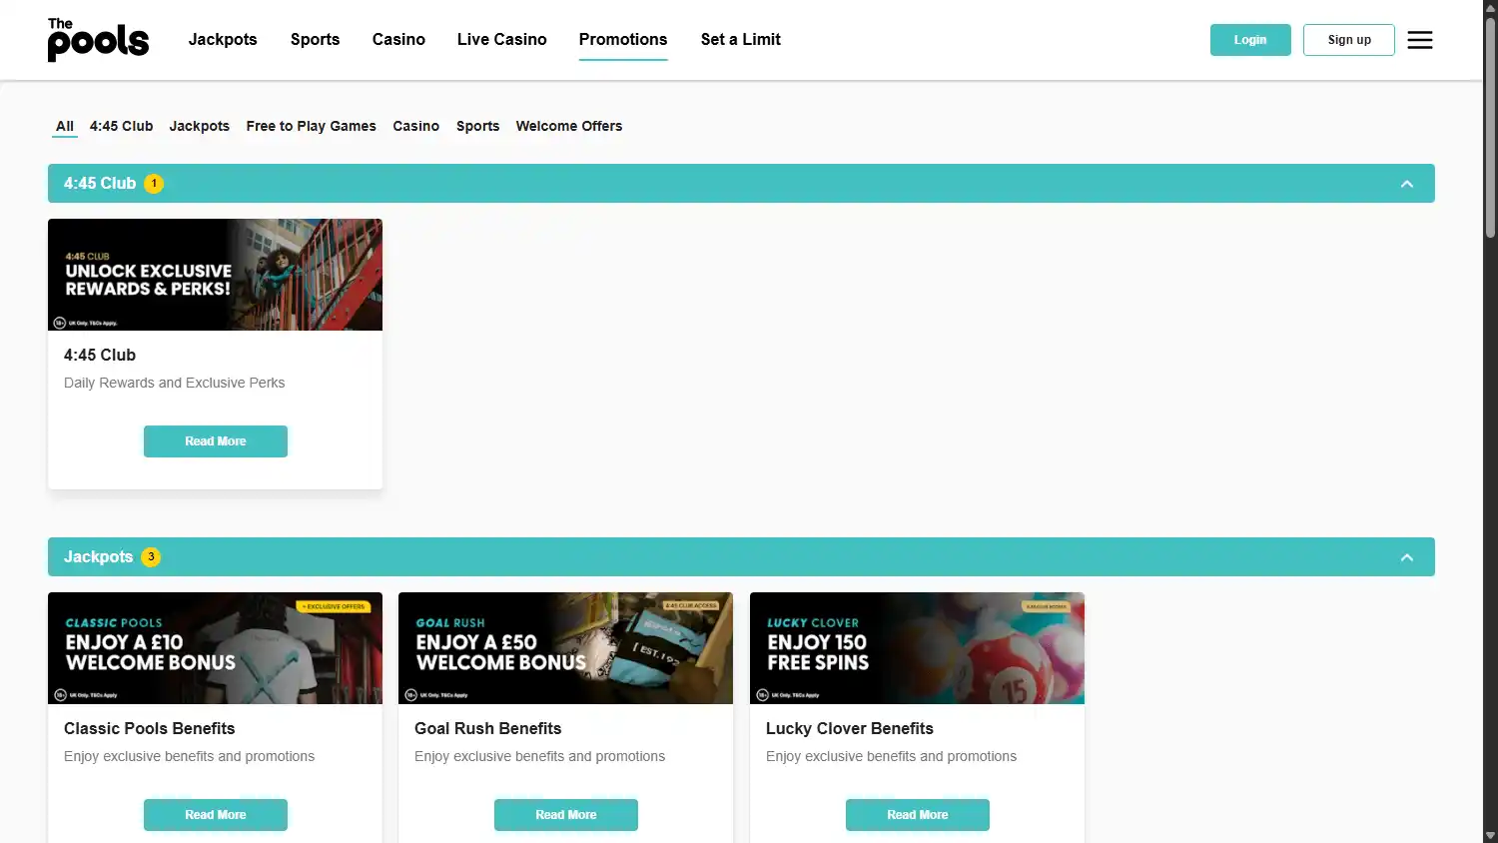Viewport: 1498px width, 843px height.
Task: Select the Sports filter tab
Action: click(478, 126)
